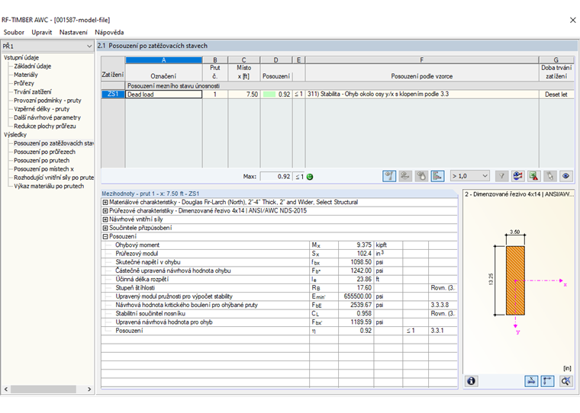Click the funnel filter icon
This screenshot has width=580, height=413.
tap(501, 176)
